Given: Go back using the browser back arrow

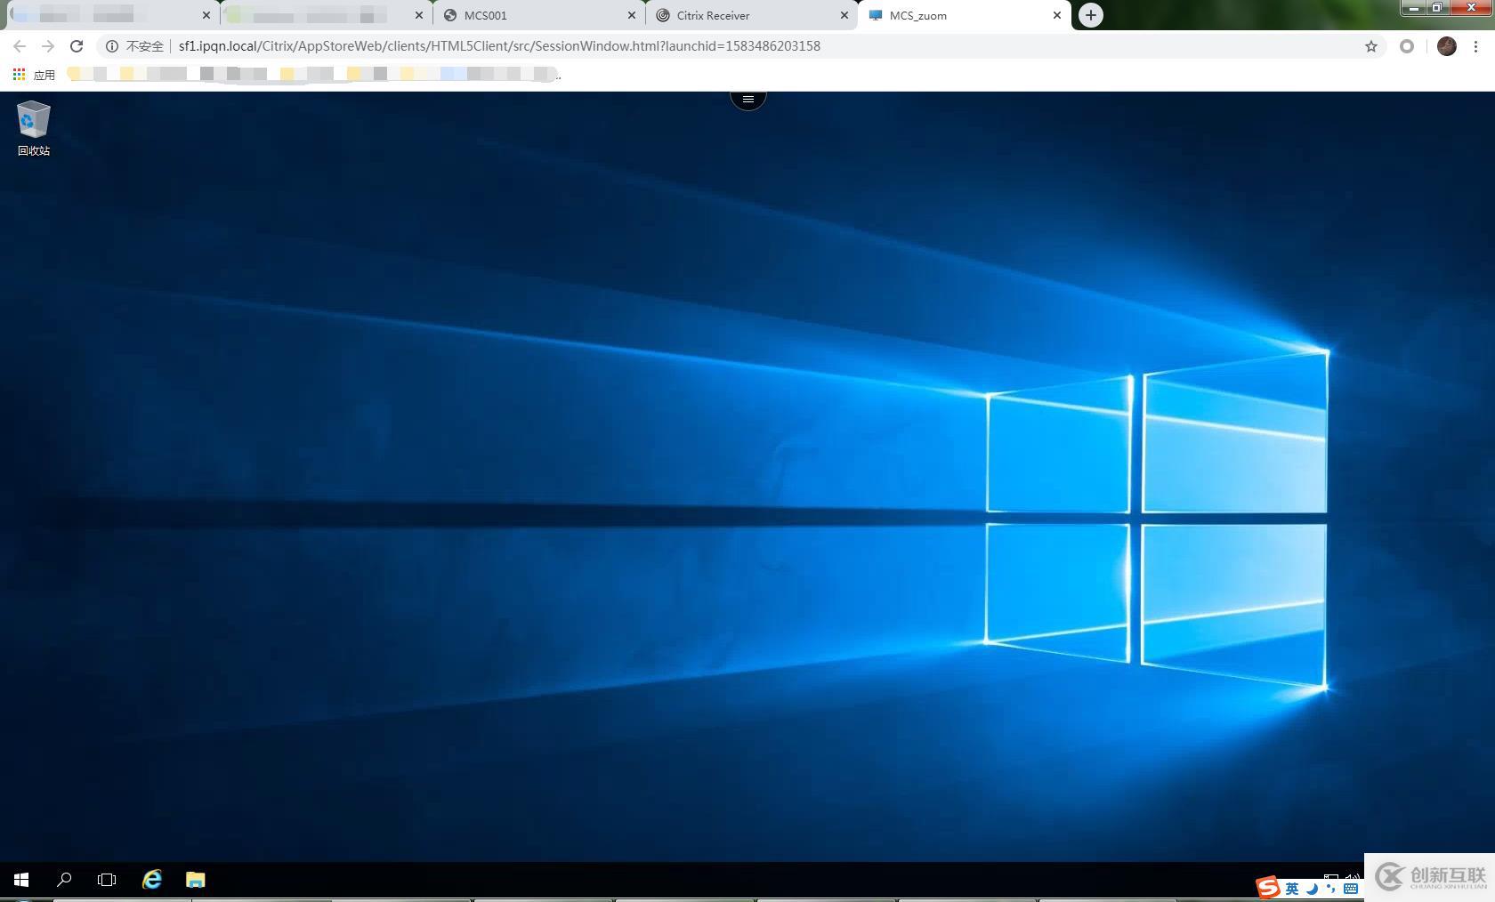Looking at the screenshot, I should coord(20,46).
